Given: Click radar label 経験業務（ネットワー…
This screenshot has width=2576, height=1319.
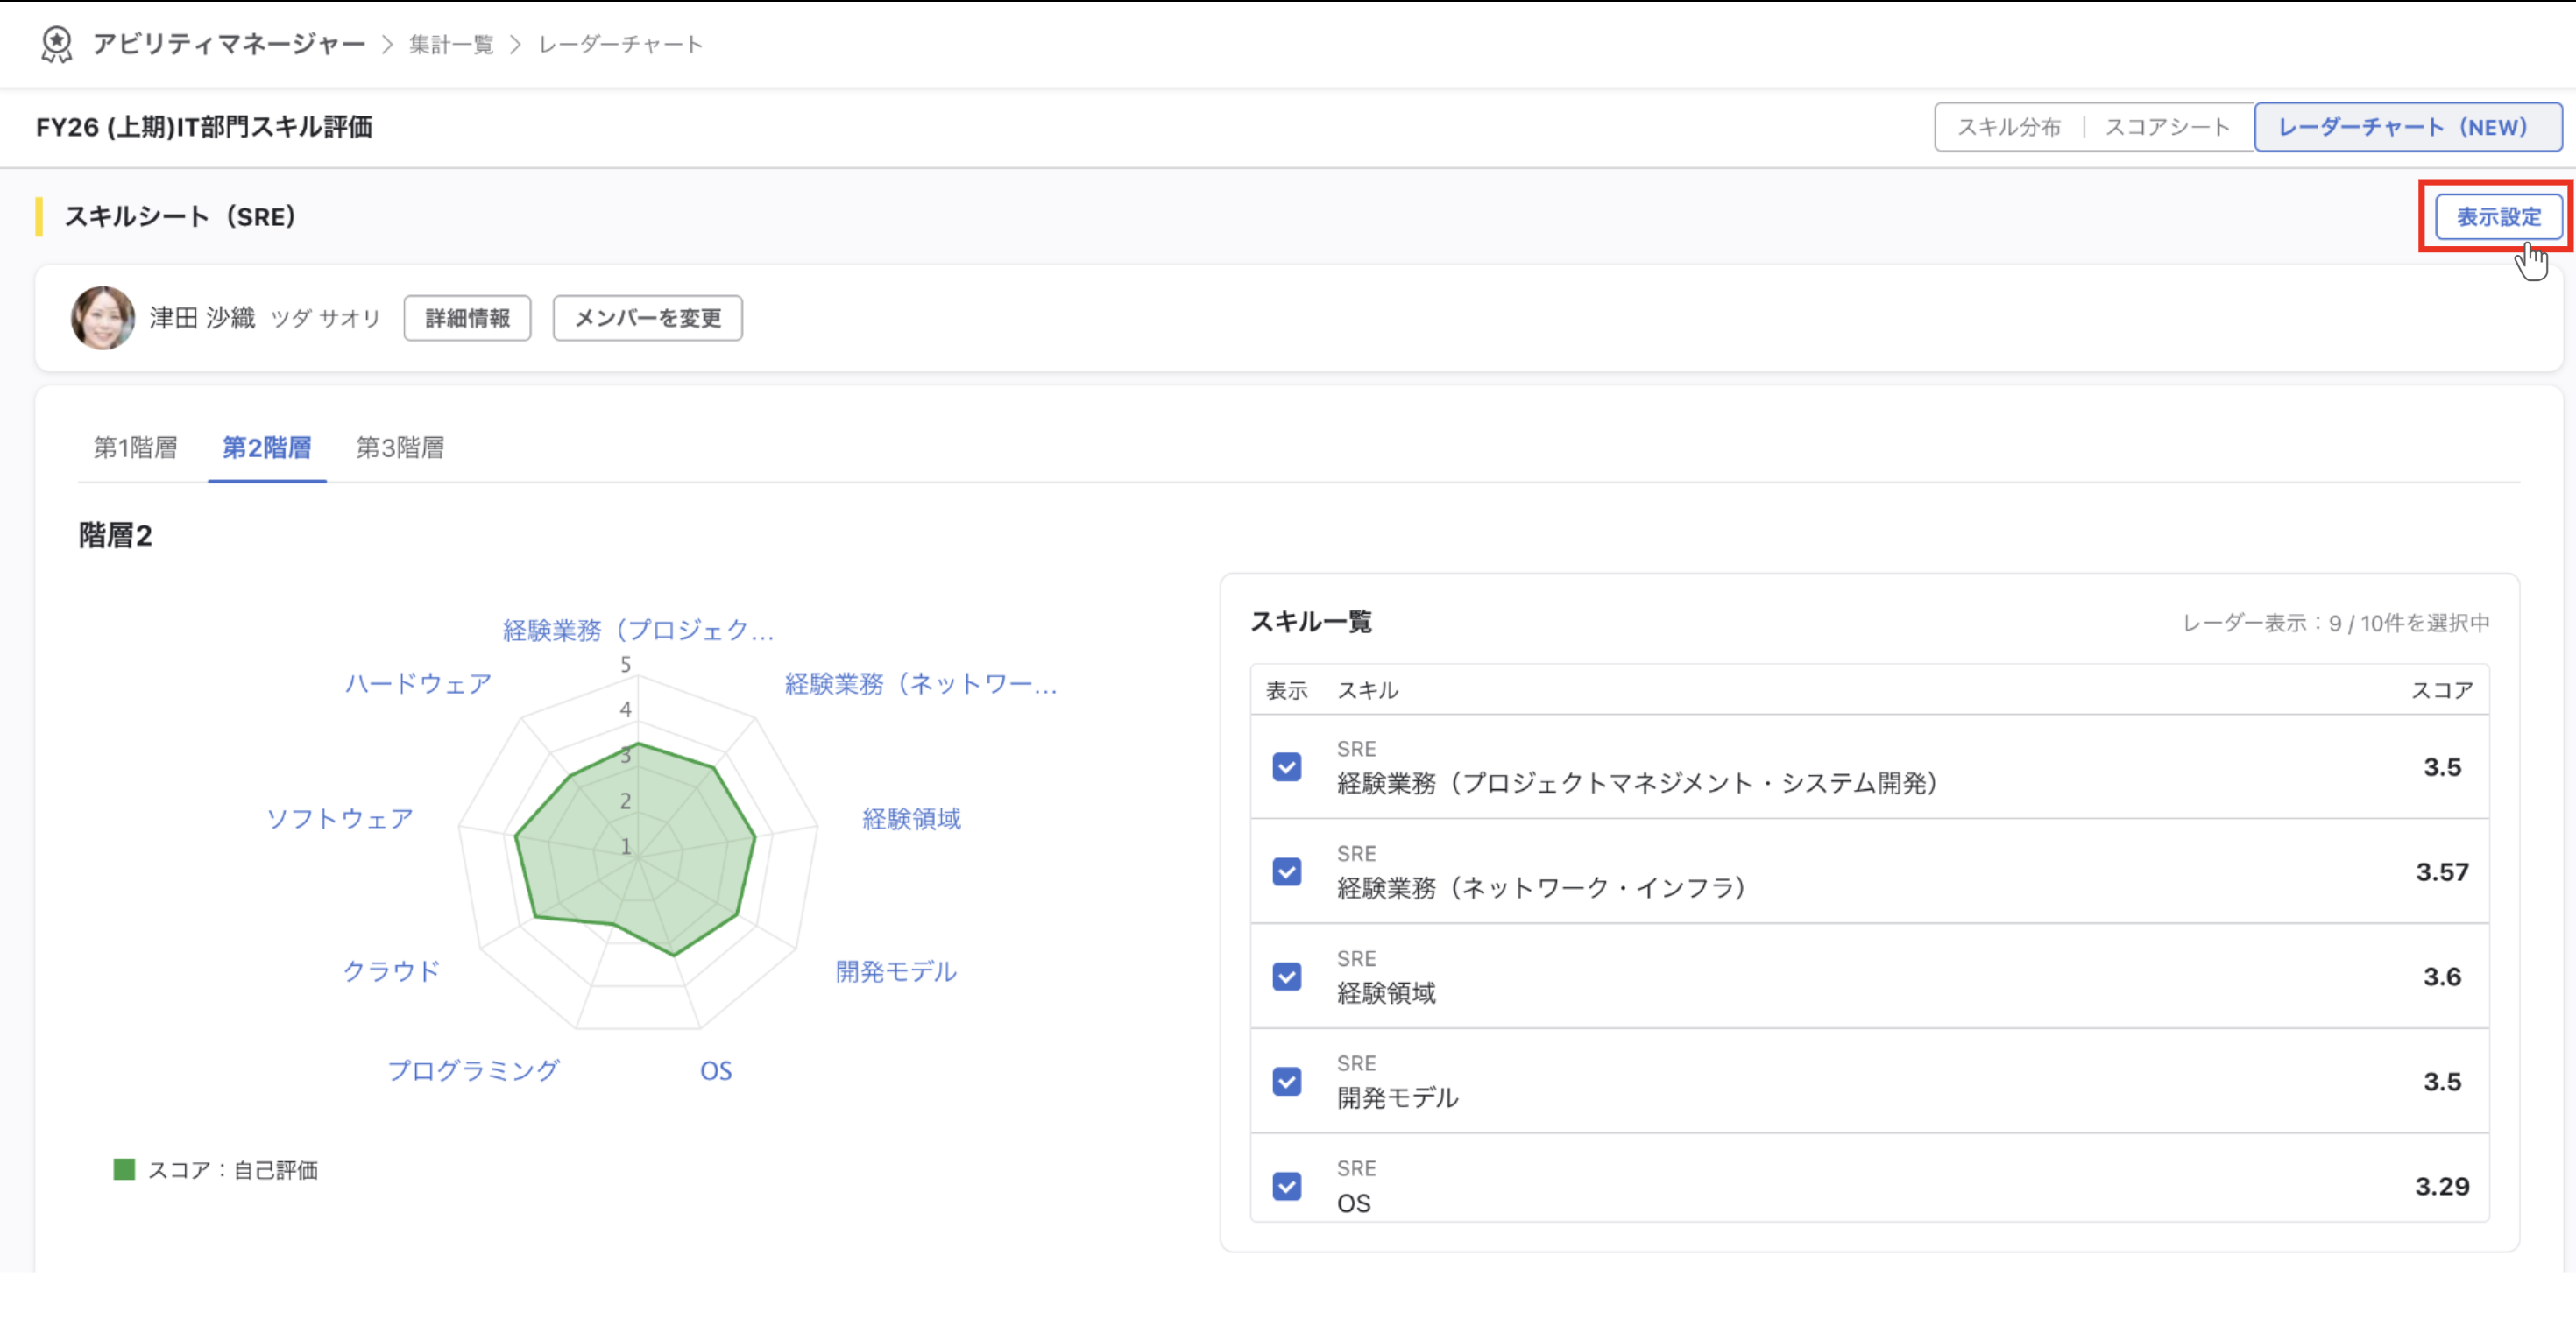Looking at the screenshot, I should [x=921, y=683].
